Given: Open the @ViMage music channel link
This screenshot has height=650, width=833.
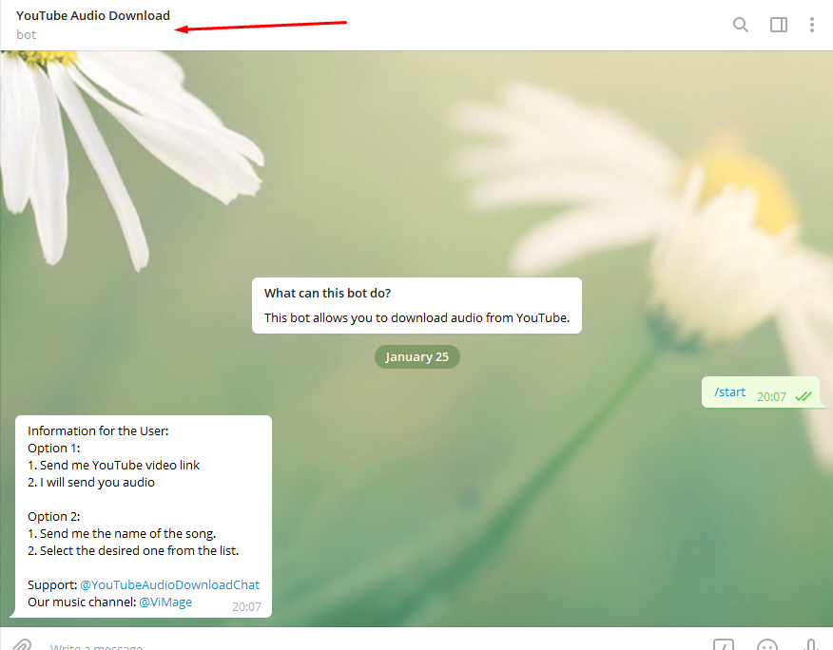Looking at the screenshot, I should pyautogui.click(x=165, y=602).
